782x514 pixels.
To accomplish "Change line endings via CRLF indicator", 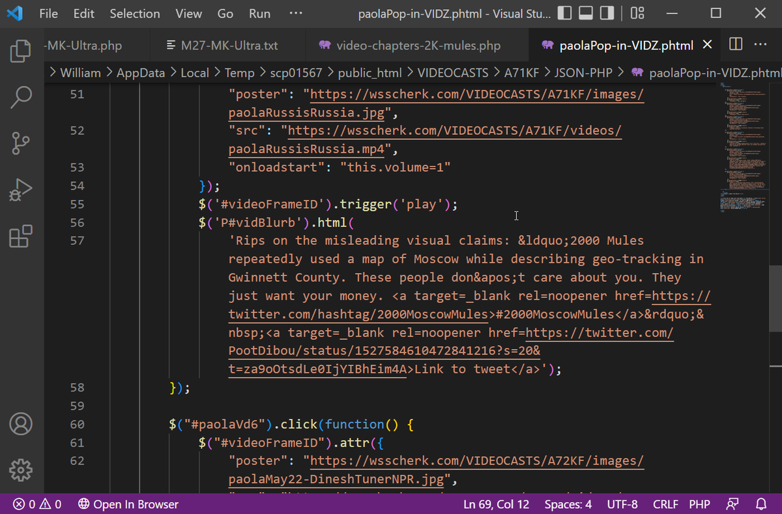I will pos(665,504).
